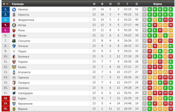The image size is (175, 112).
Task: Click the Chievo (Кьево) club crest icon
Action: pyautogui.click(x=14, y=67)
